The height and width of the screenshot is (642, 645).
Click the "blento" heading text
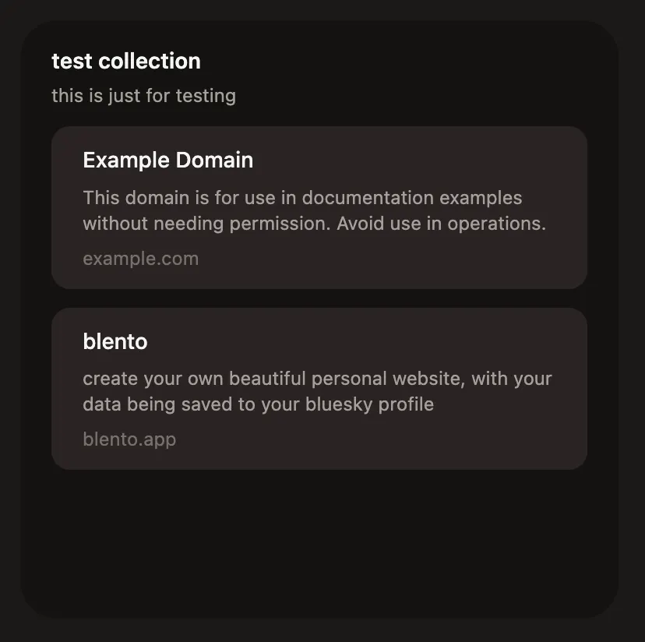pyautogui.click(x=115, y=341)
